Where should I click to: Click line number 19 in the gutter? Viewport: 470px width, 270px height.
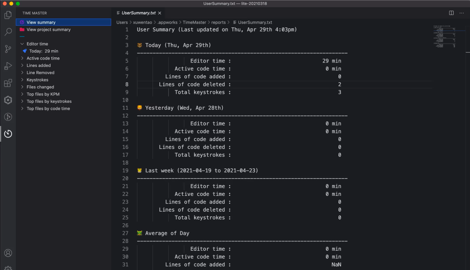(x=125, y=171)
